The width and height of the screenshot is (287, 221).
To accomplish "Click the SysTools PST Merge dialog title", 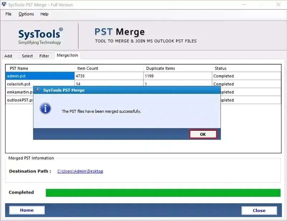I will (64, 90).
